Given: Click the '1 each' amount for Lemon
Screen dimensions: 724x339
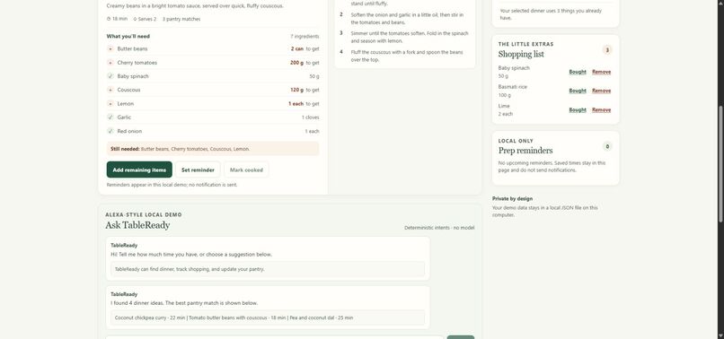Looking at the screenshot, I should (296, 104).
